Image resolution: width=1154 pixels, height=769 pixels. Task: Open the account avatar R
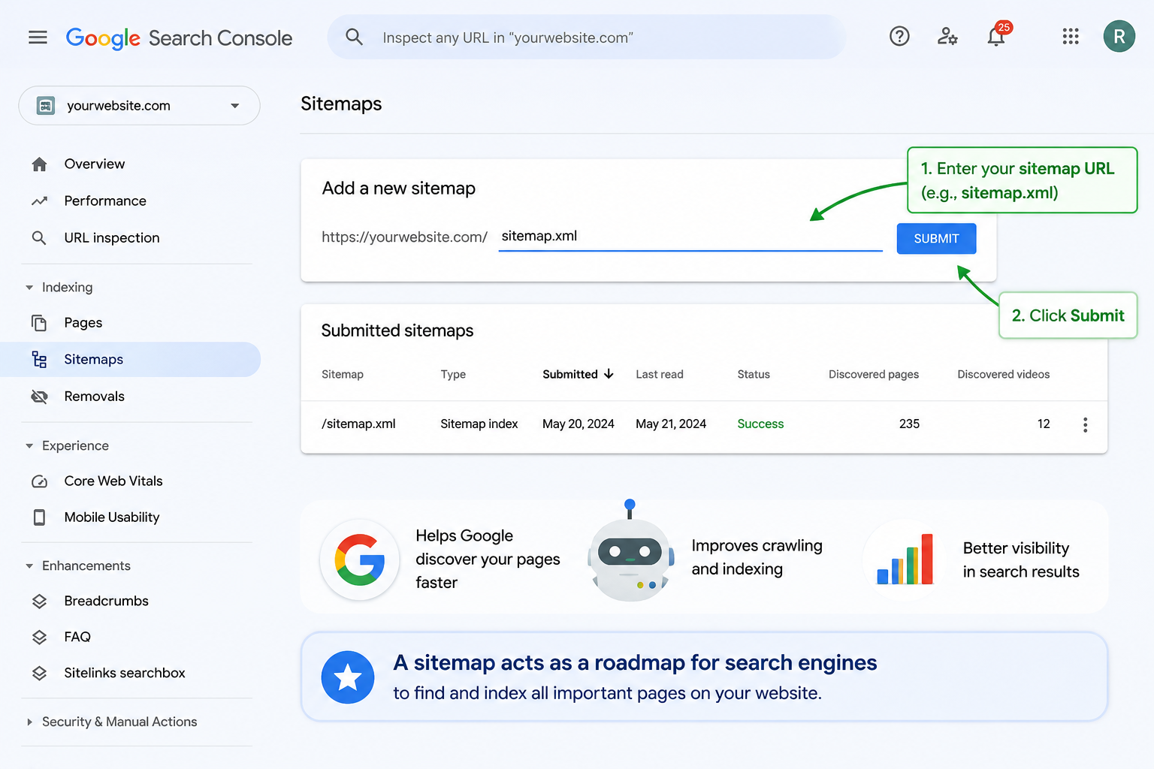pyautogui.click(x=1119, y=36)
